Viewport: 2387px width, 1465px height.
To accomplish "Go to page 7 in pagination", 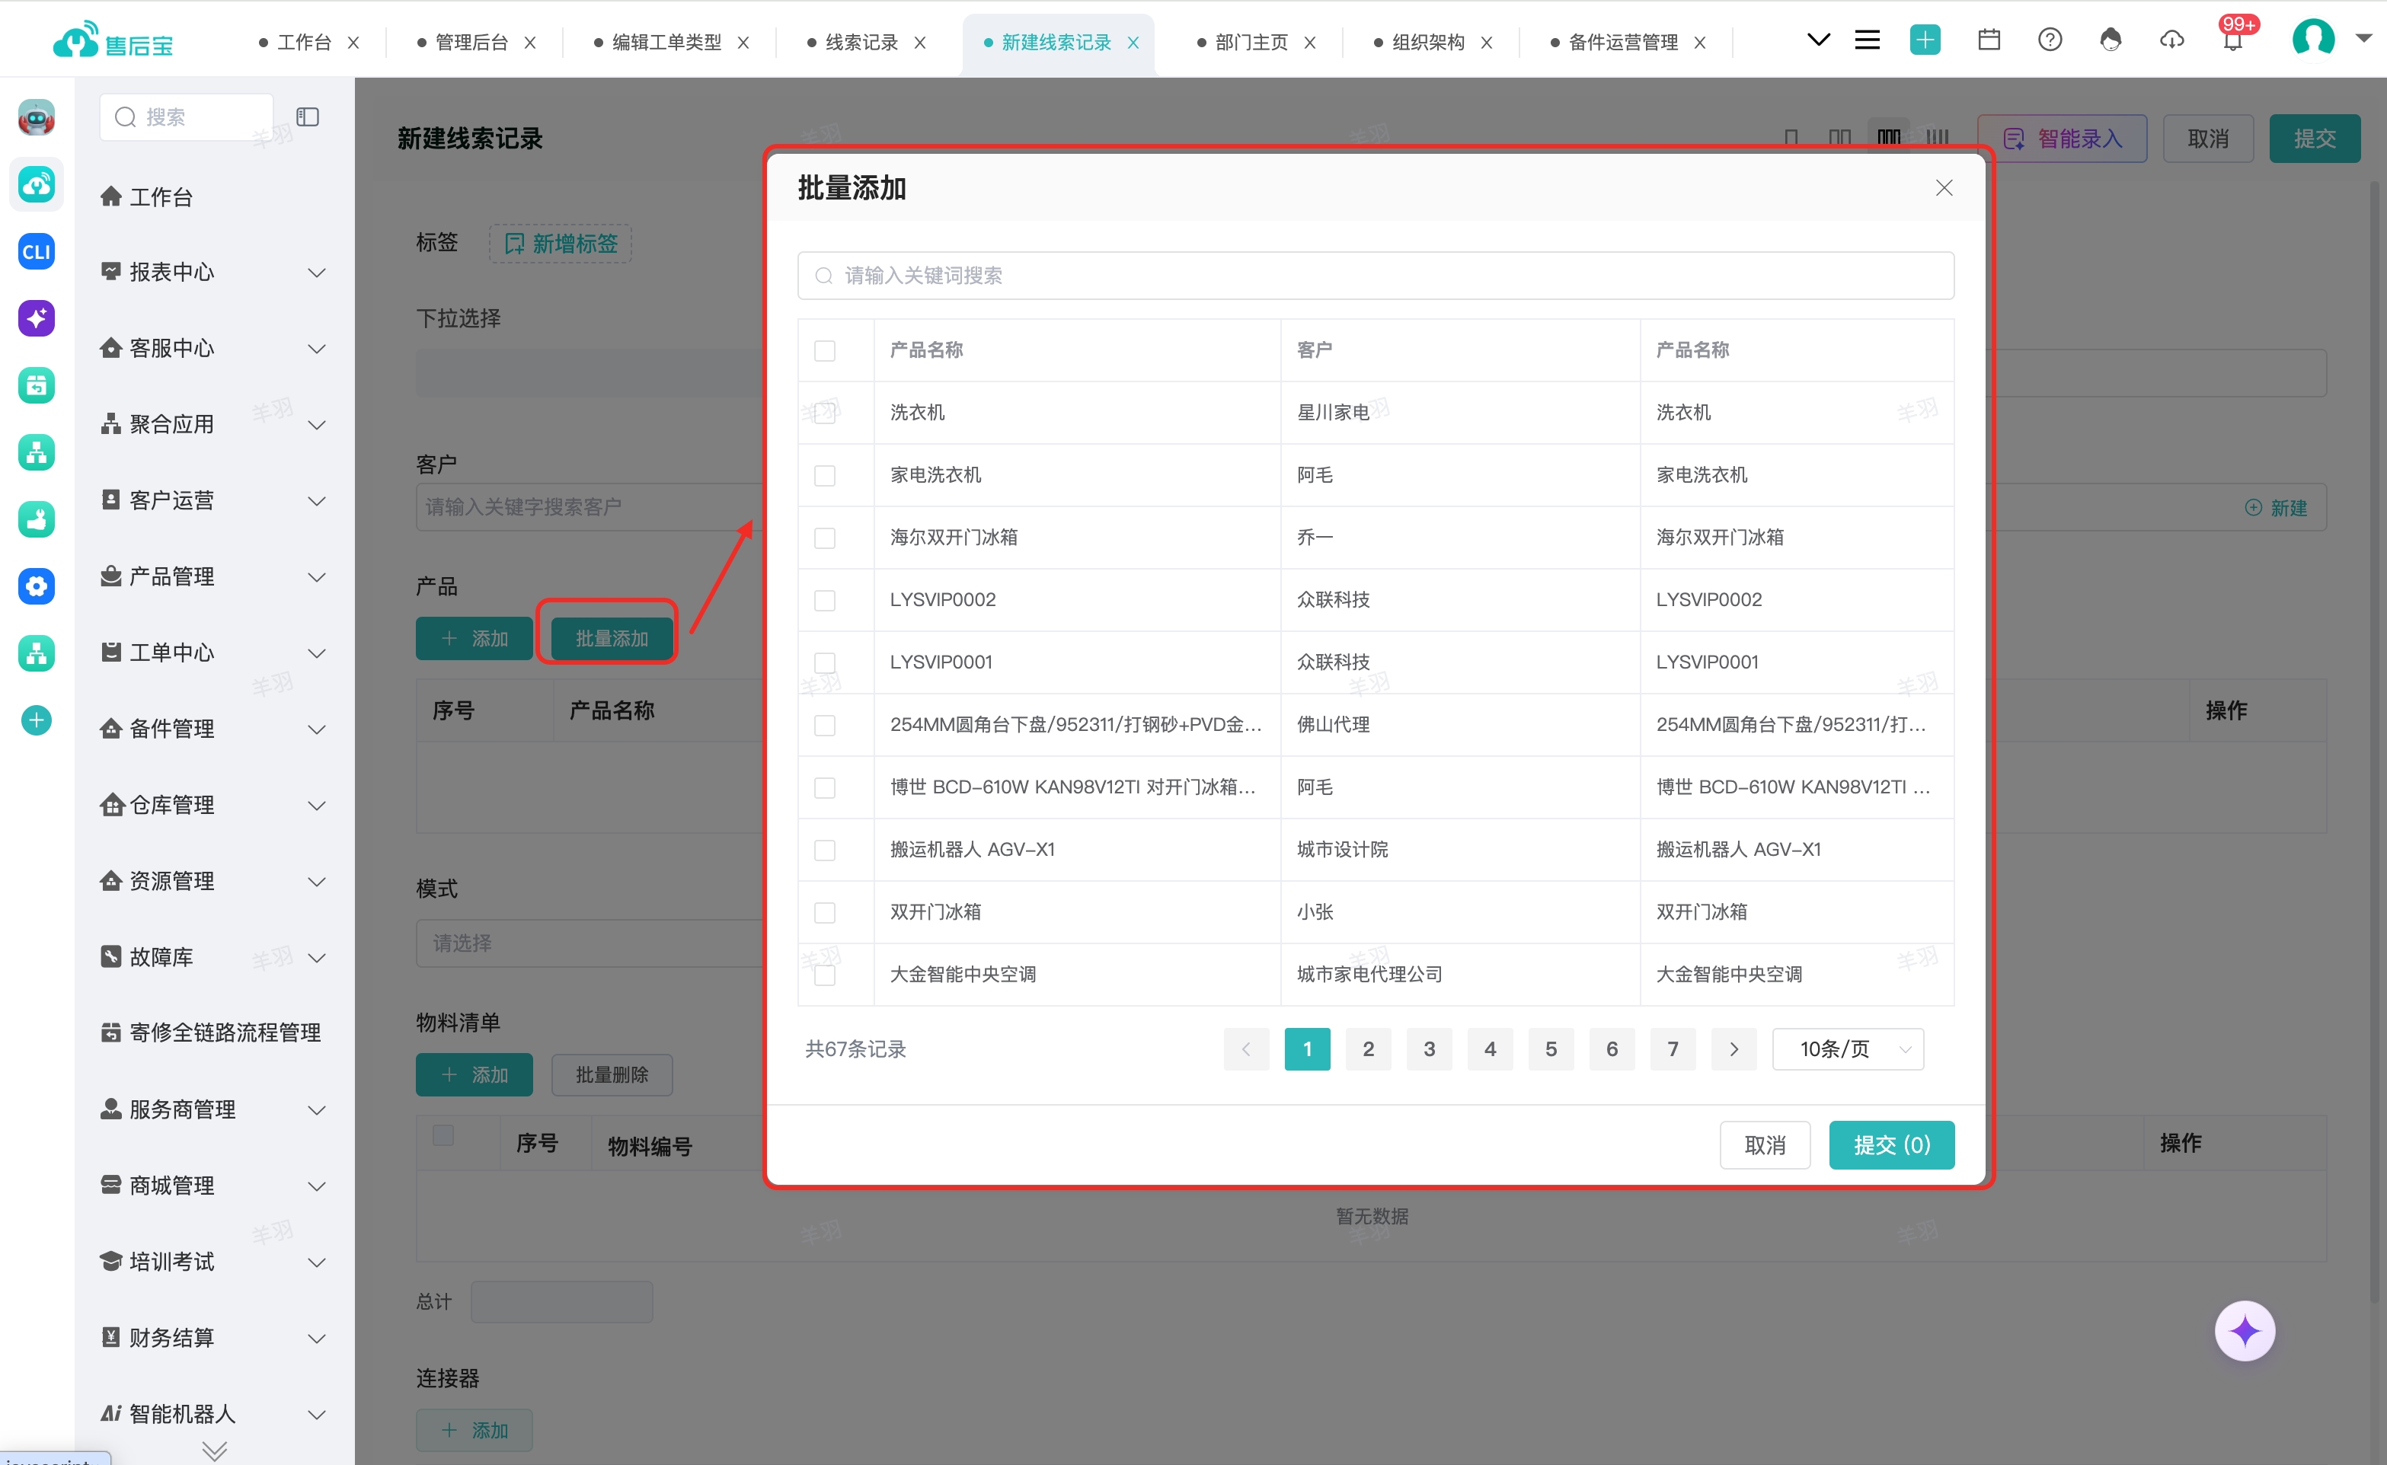I will [1672, 1049].
